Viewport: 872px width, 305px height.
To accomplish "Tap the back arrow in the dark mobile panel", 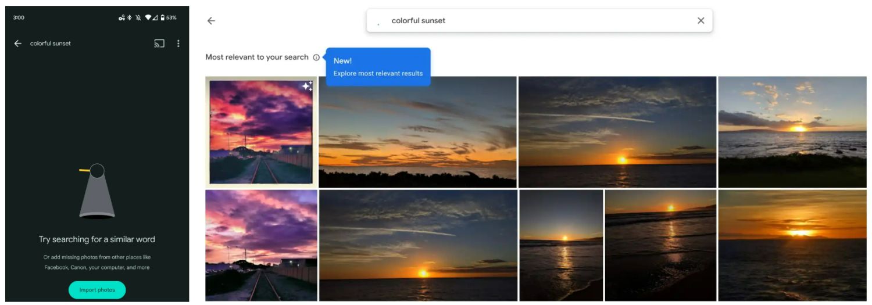I will 18,44.
